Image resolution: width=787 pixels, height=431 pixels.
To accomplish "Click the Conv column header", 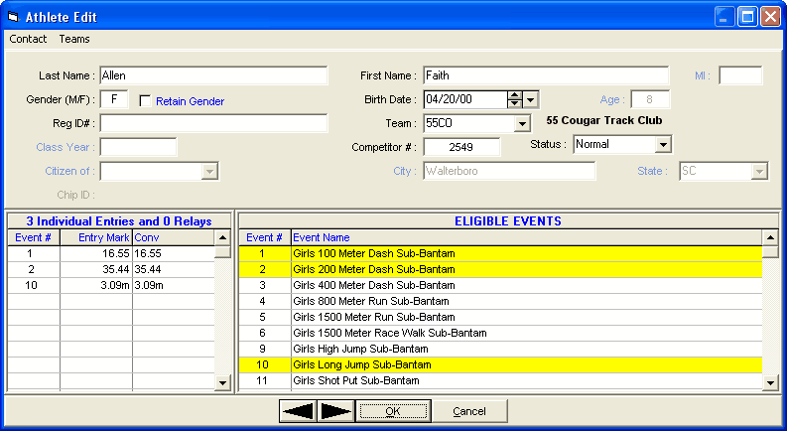I will (174, 237).
